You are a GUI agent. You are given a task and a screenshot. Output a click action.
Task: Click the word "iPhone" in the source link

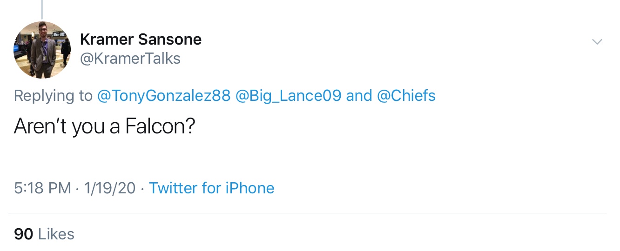250,188
